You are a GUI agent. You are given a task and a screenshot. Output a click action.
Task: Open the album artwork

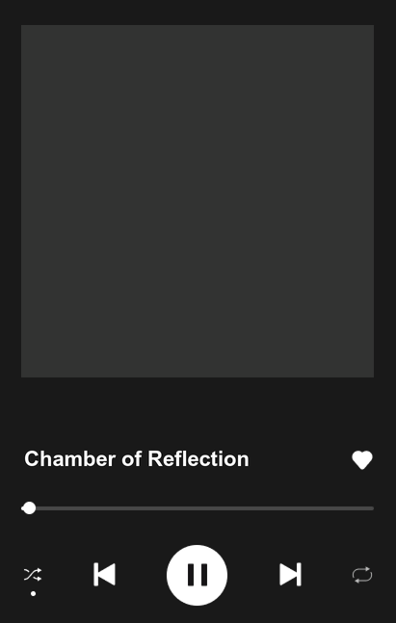point(198,201)
